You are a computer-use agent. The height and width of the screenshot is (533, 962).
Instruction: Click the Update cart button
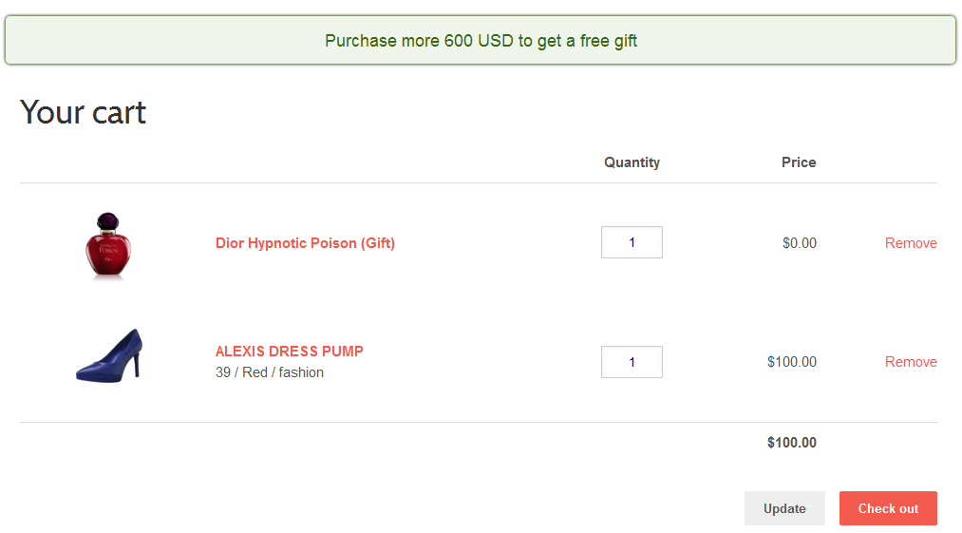[x=784, y=508]
